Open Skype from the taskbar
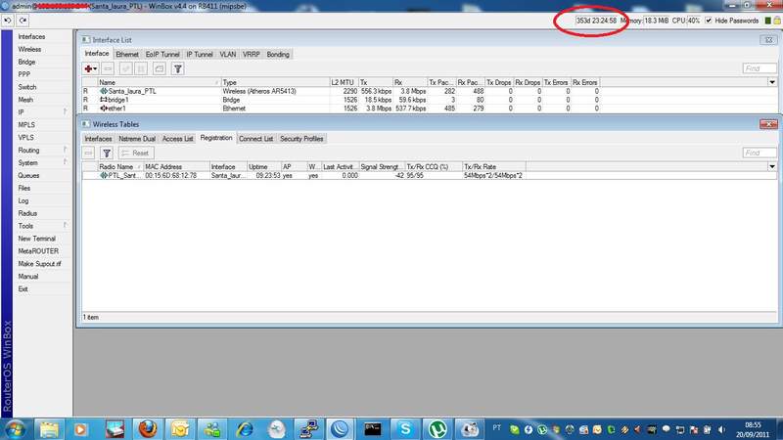Image resolution: width=783 pixels, height=440 pixels. pos(405,429)
